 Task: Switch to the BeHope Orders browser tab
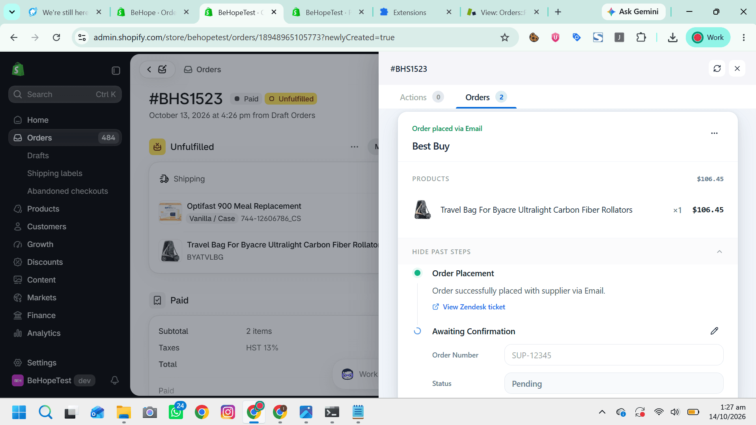153,12
